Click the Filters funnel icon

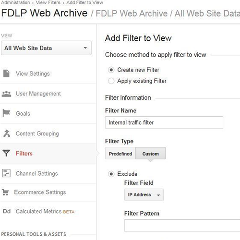(x=6, y=153)
